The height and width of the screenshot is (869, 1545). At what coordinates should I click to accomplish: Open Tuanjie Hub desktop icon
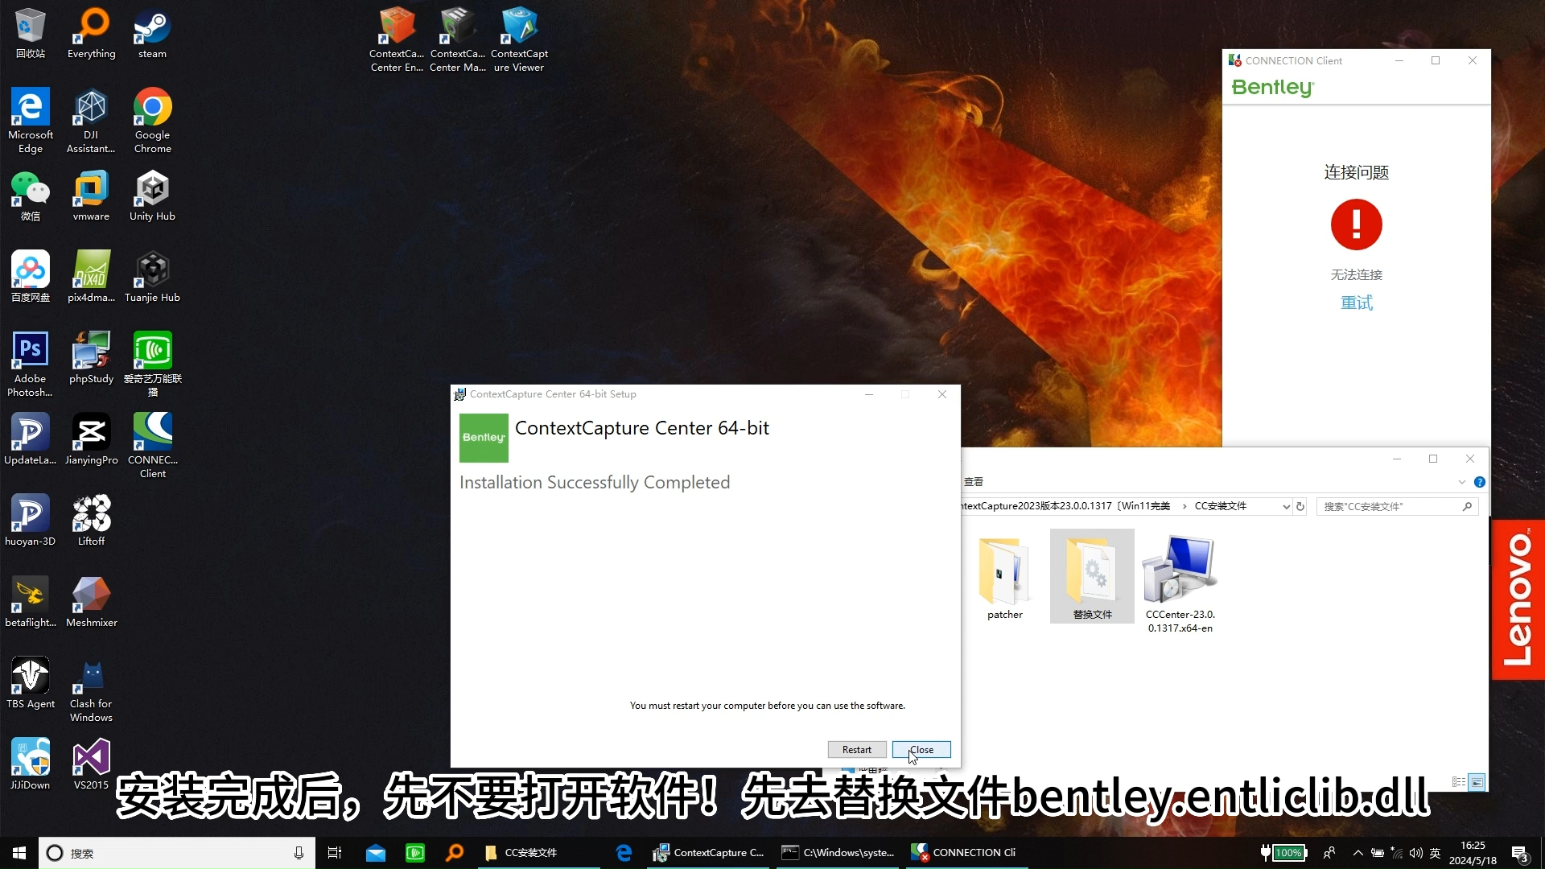pyautogui.click(x=152, y=277)
